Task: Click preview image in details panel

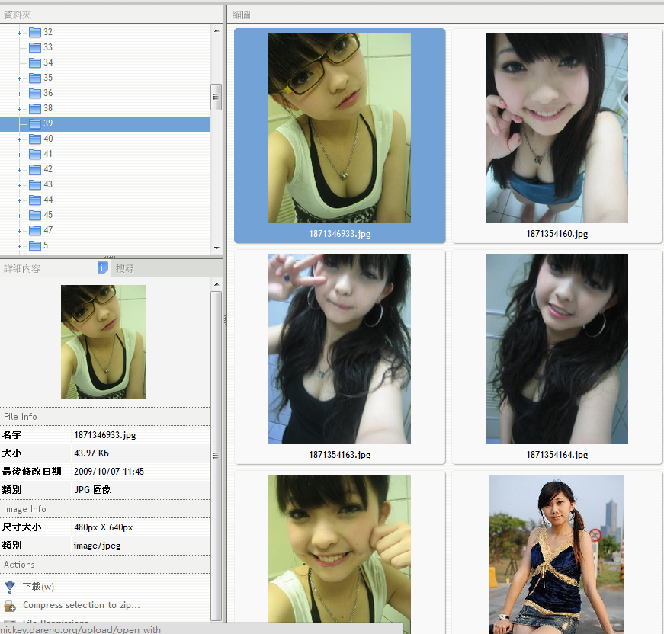Action: click(x=104, y=342)
